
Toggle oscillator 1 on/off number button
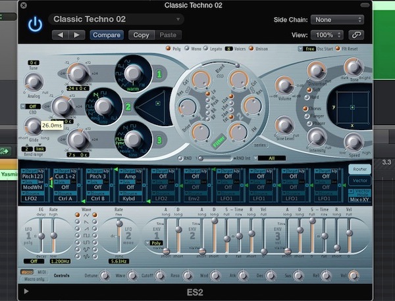pyautogui.click(x=159, y=74)
